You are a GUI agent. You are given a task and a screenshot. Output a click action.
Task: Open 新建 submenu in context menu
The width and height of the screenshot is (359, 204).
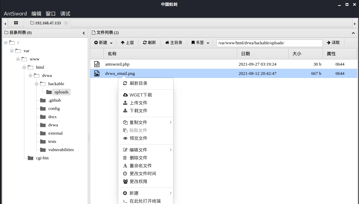[146, 193]
